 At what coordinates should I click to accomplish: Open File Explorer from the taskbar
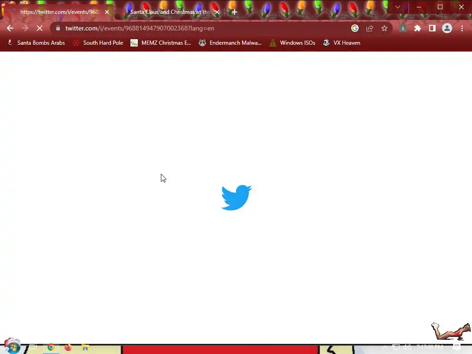pyautogui.click(x=85, y=347)
